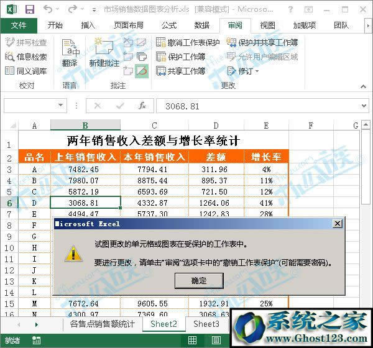Toggle the show ink icon
The image size is (373, 348).
pos(142,71)
